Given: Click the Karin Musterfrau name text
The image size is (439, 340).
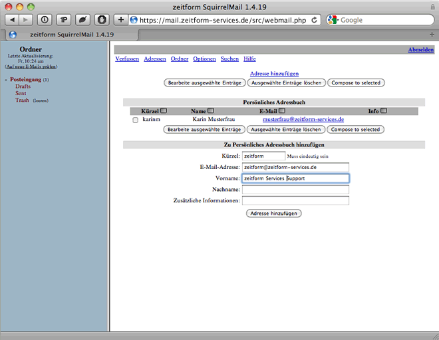Looking at the screenshot, I should (x=214, y=119).
